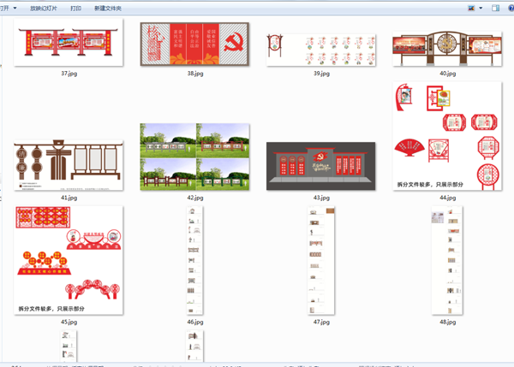The width and height of the screenshot is (514, 367).
Task: Click the 46.jpg file name label
Action: [195, 323]
